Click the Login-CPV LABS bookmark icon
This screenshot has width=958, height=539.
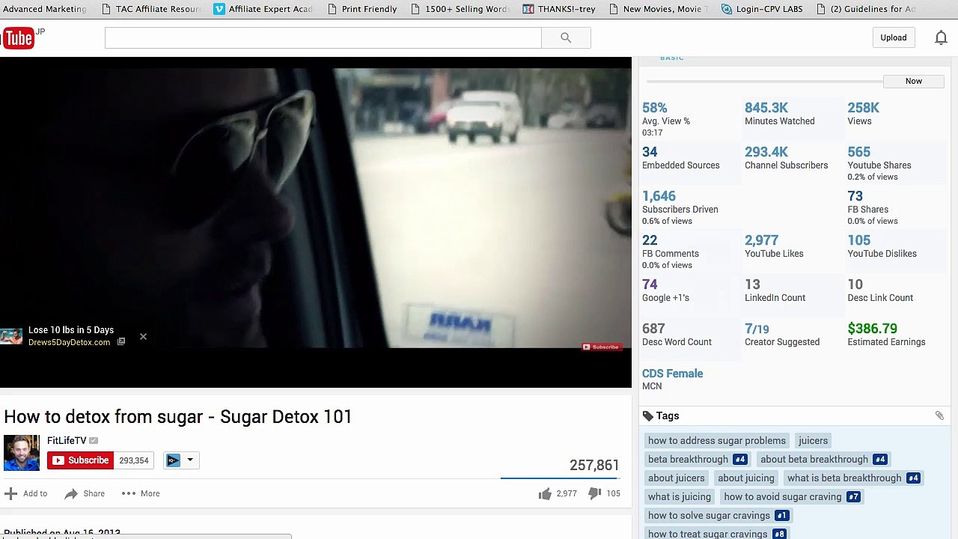click(727, 9)
